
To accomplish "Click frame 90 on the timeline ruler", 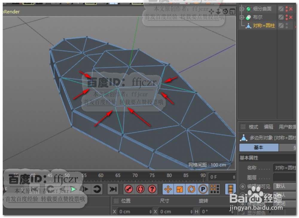I will coord(203,175).
